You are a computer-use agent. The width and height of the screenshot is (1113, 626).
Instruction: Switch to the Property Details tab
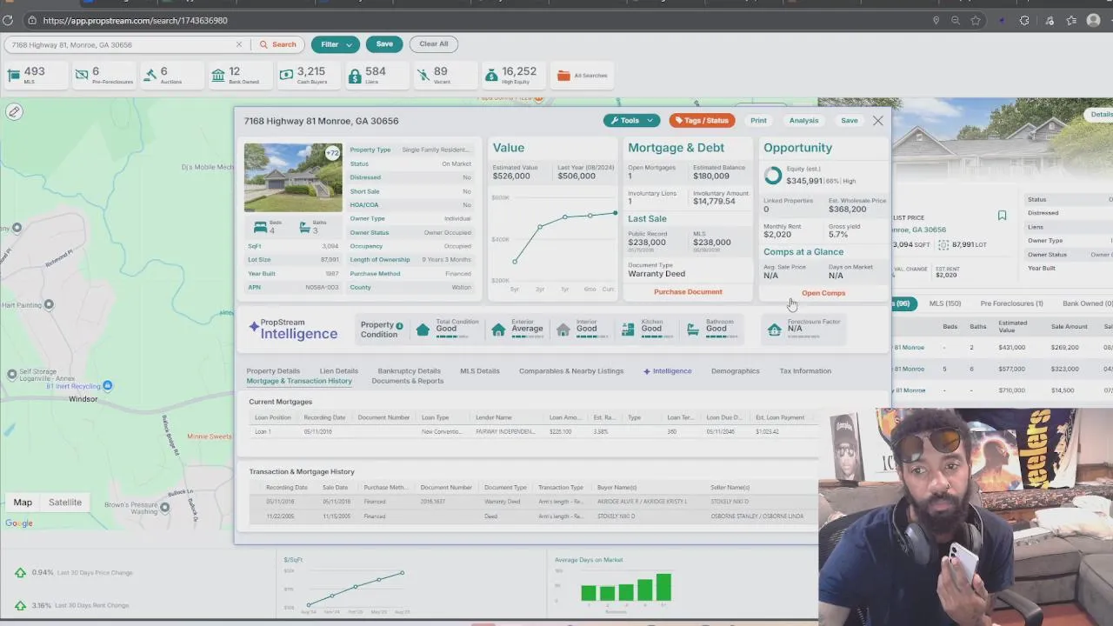[273, 371]
